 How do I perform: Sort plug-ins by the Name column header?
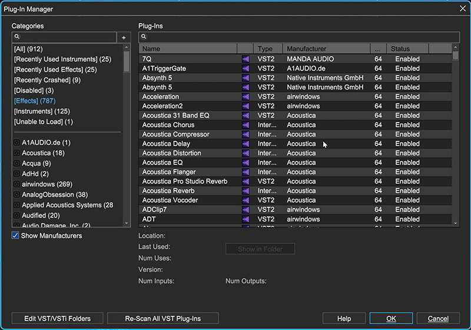pyautogui.click(x=187, y=49)
